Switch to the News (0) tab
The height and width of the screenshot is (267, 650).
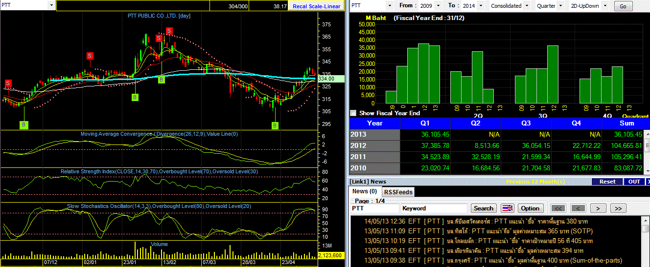[365, 191]
